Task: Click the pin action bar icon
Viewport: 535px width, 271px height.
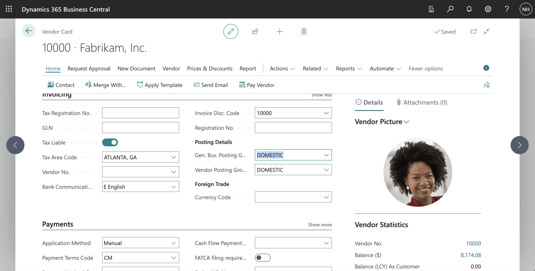Action: point(486,85)
